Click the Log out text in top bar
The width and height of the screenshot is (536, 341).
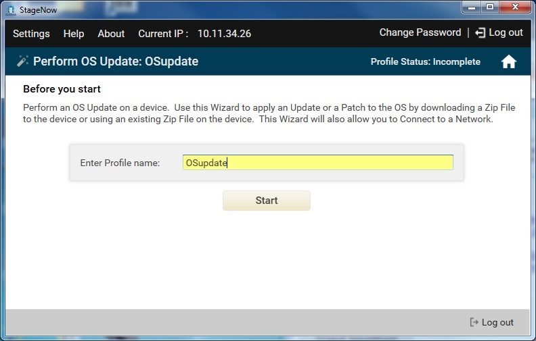(x=506, y=33)
